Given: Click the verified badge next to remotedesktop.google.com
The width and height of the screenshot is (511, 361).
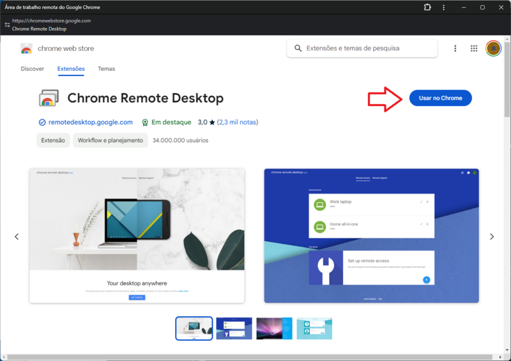Looking at the screenshot, I should [x=42, y=122].
